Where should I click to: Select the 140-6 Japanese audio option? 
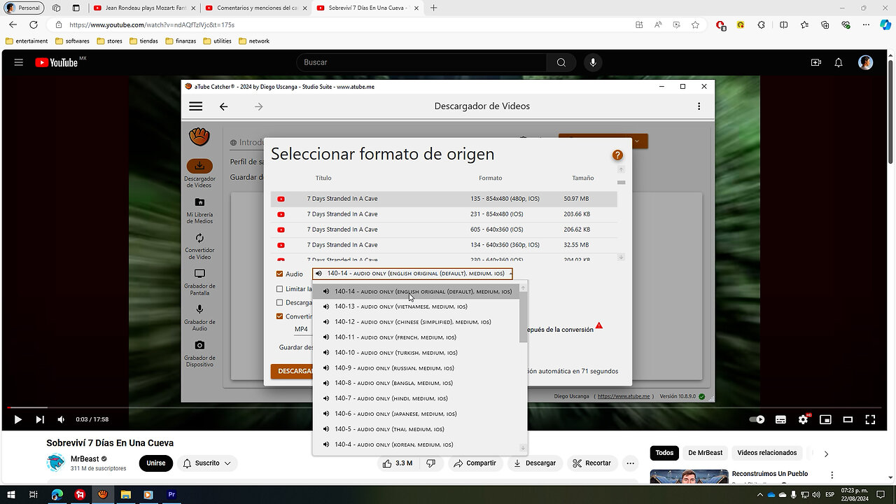pos(416,414)
